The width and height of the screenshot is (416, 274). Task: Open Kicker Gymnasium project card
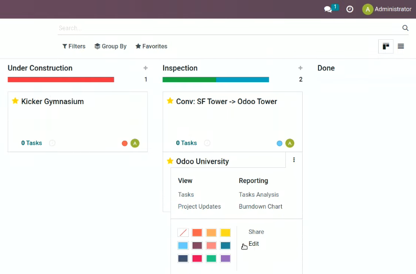click(78, 122)
